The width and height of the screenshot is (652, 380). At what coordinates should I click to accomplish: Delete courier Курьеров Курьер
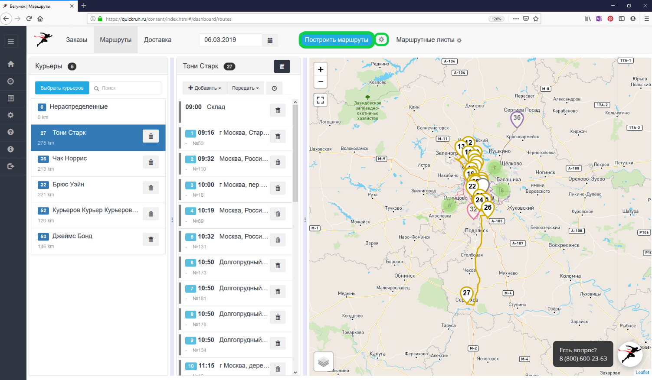(x=151, y=214)
